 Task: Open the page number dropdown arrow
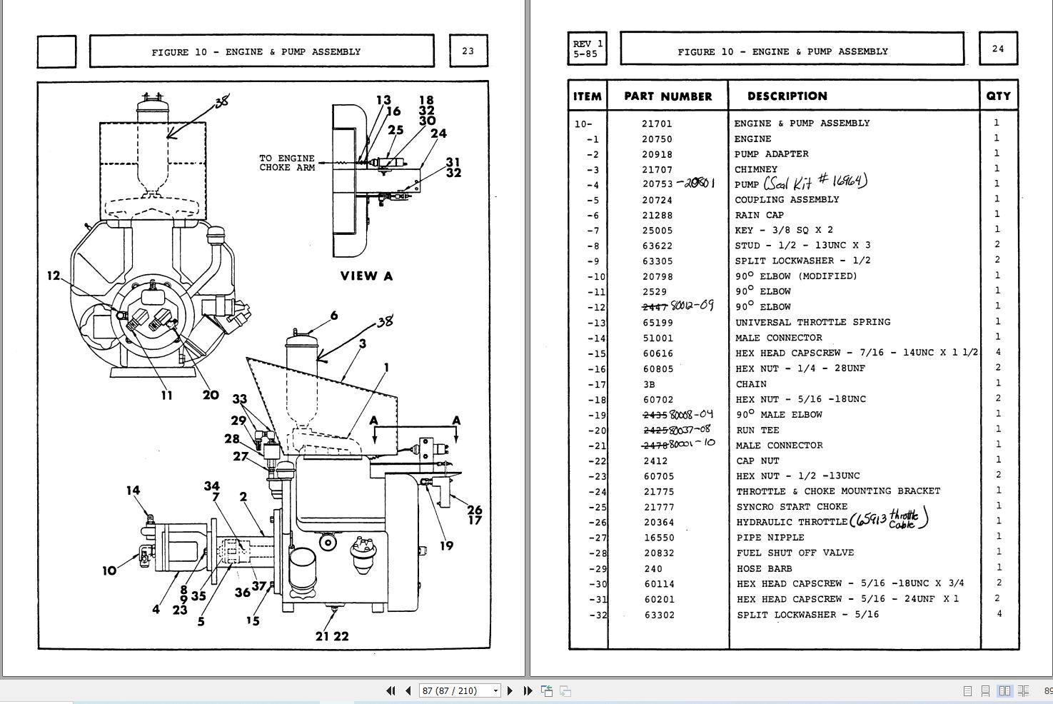click(495, 690)
